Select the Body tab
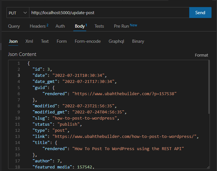 pos(80,26)
